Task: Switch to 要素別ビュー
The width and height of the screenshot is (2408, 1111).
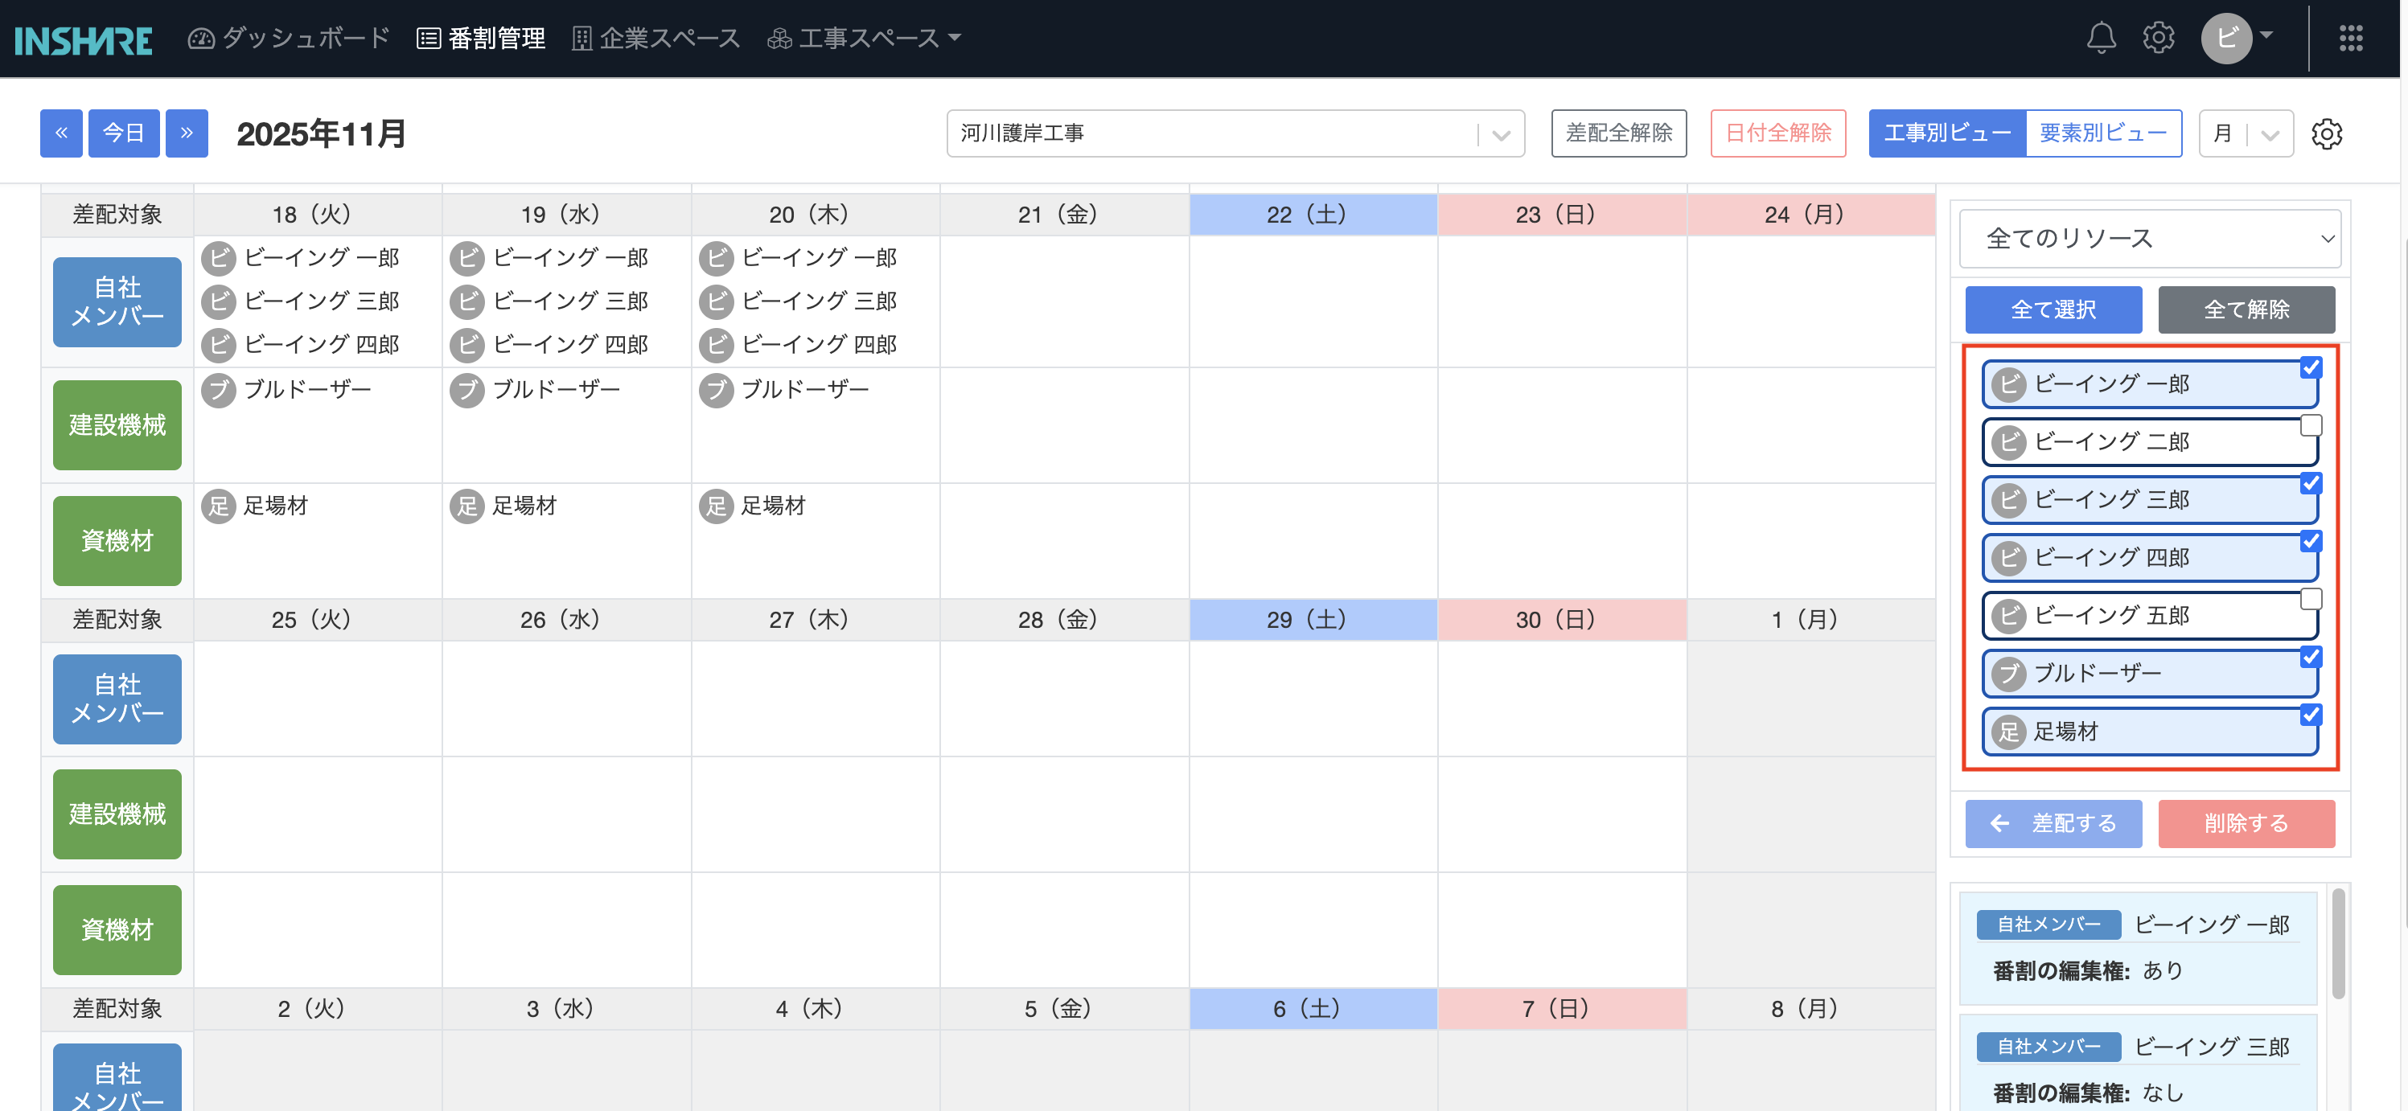Action: click(x=2103, y=133)
